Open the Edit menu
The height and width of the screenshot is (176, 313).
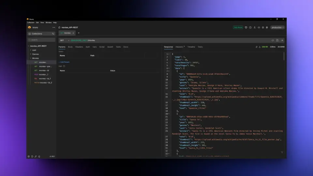(x=37, y=22)
